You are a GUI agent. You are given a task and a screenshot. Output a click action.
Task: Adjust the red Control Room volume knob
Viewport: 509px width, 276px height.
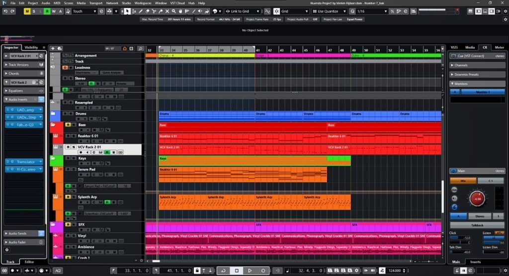477,199
